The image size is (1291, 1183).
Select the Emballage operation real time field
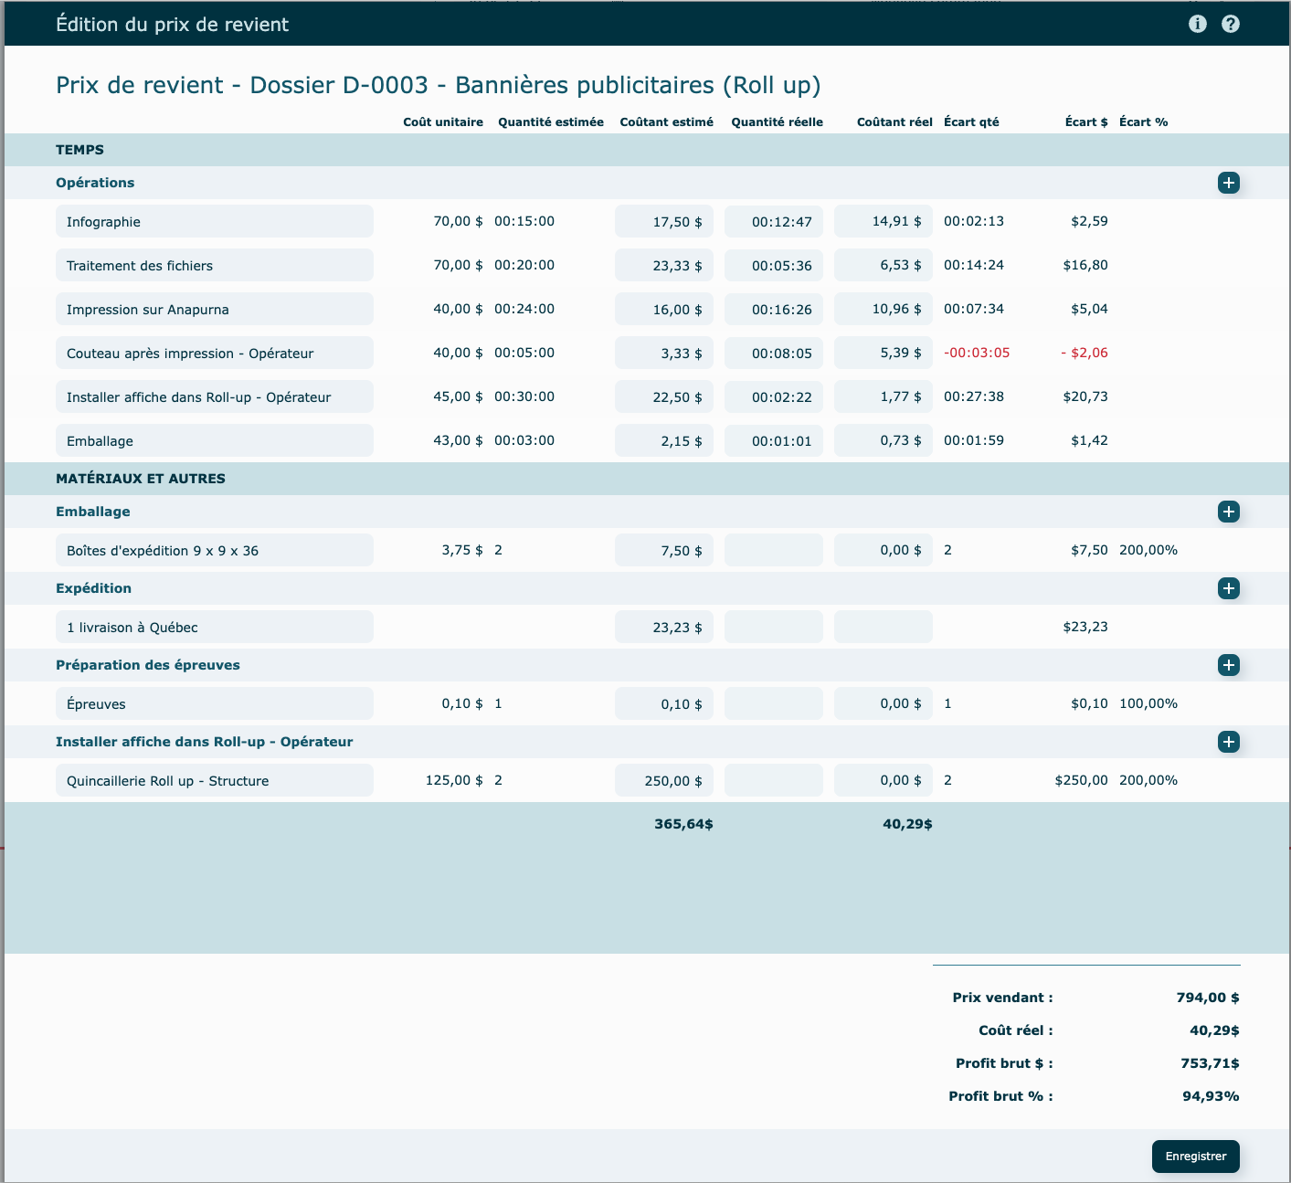(773, 440)
